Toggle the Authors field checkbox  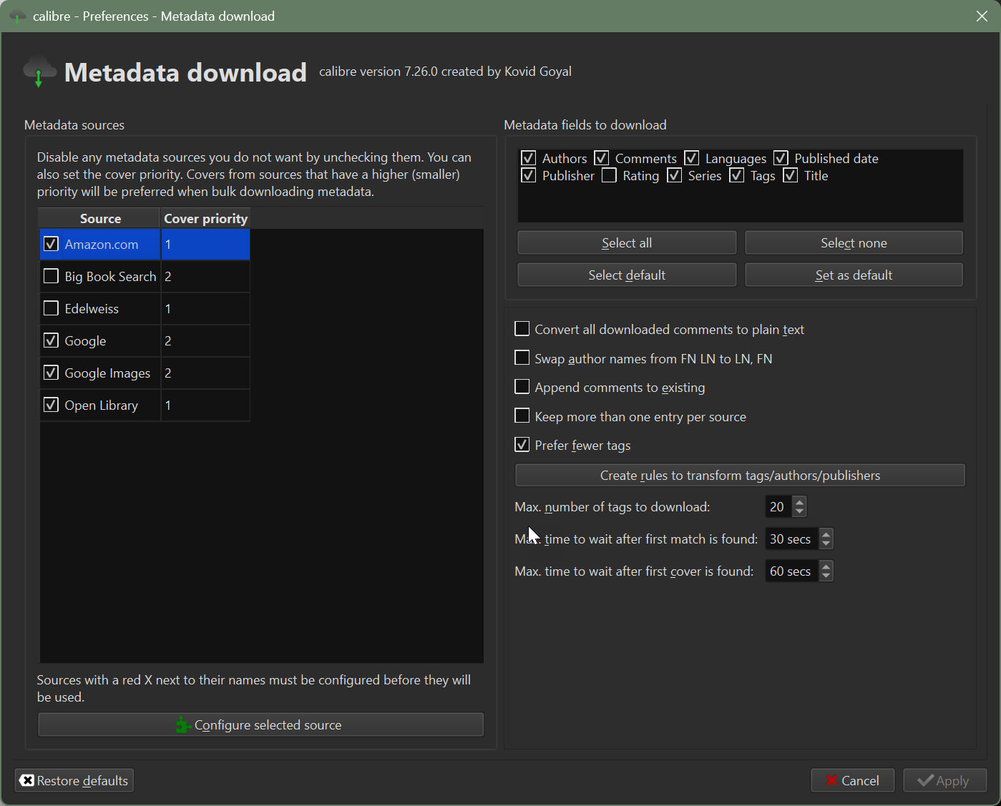(x=529, y=158)
